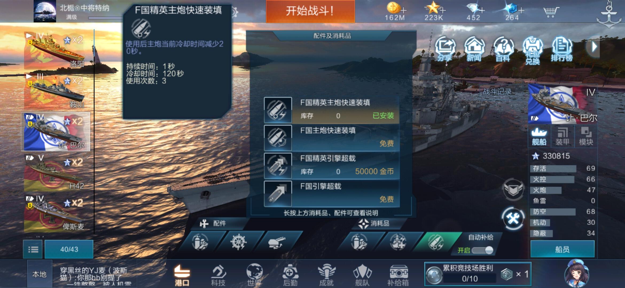
Task: Open the 船员 crew button
Action: tap(562, 249)
